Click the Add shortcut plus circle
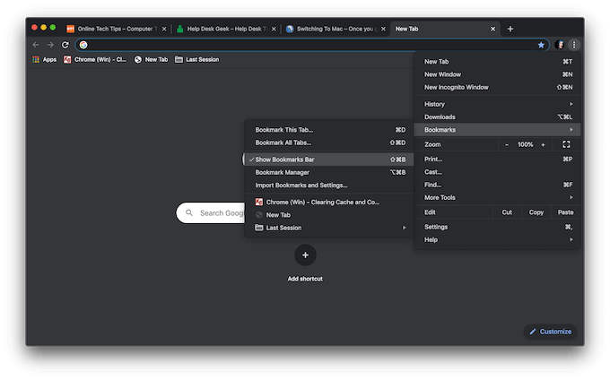610x380 pixels. (x=305, y=255)
